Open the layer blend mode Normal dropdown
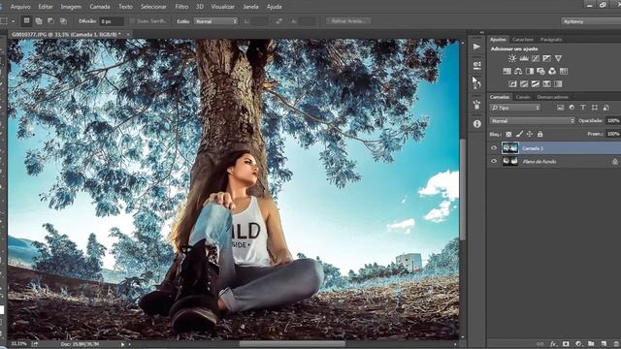 click(x=532, y=120)
